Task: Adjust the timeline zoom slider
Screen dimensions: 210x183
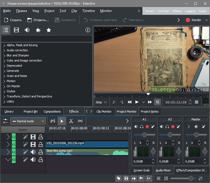Action: pos(191,178)
